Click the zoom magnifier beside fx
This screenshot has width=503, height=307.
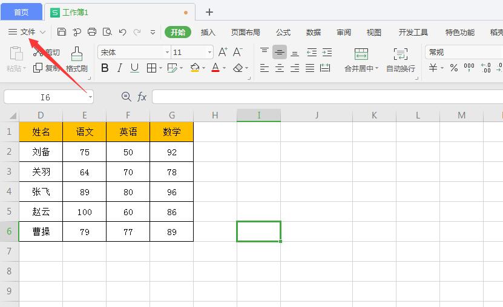[127, 96]
